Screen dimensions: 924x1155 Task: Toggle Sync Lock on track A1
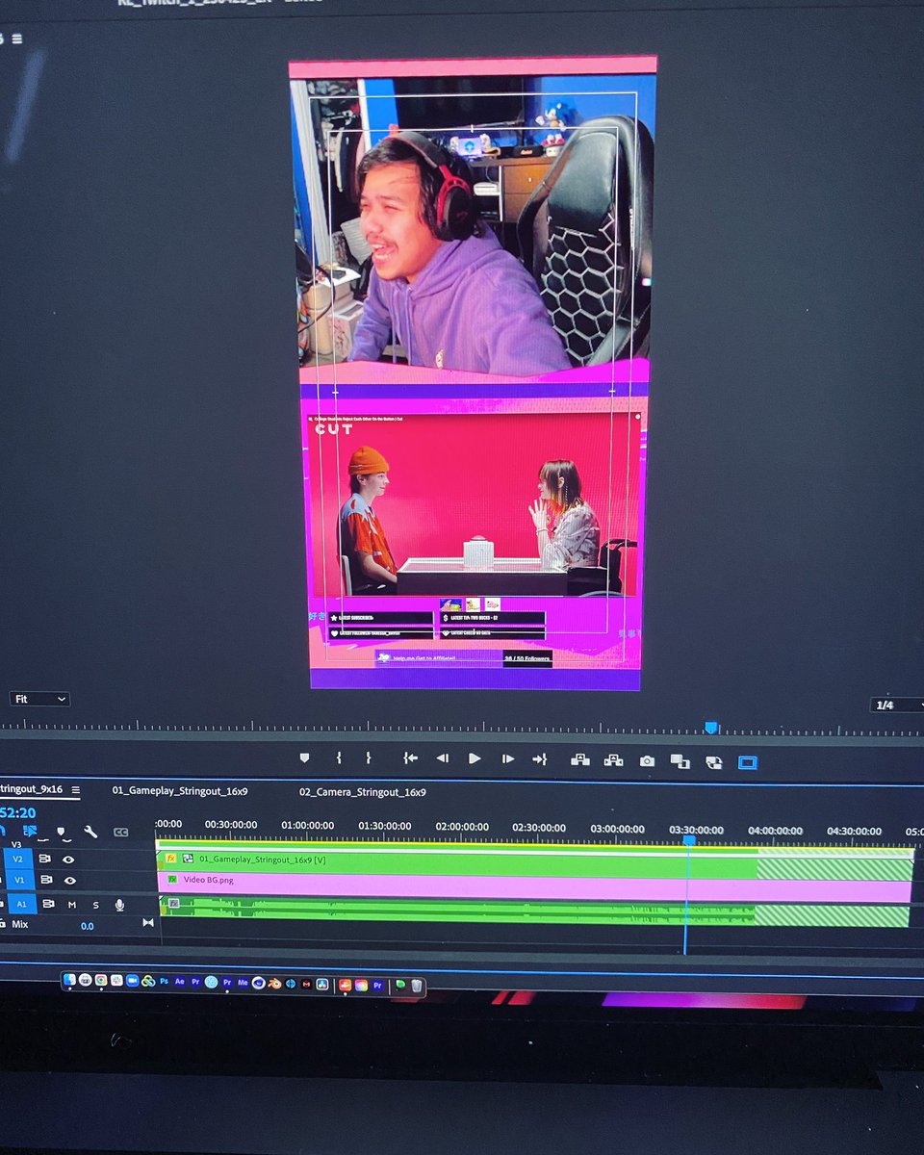coord(48,904)
